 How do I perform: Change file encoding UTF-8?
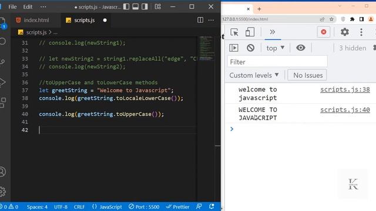pos(61,207)
